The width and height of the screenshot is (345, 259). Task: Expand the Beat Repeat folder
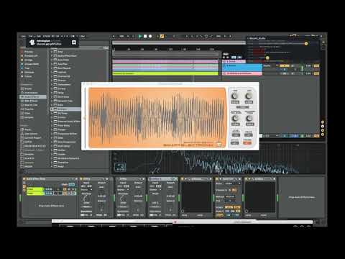tap(52, 68)
